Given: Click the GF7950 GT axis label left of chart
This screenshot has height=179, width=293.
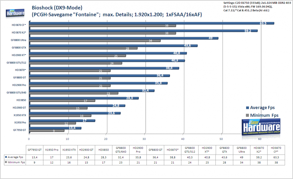Looking at the screenshot, I should (x=20, y=130).
